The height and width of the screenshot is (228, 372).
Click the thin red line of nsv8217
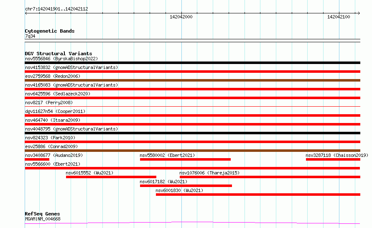click(x=192, y=106)
